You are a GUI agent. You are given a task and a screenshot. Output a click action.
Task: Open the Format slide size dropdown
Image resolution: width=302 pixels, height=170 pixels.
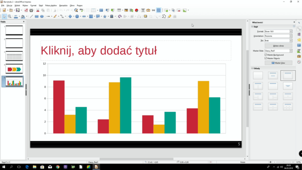point(278,31)
